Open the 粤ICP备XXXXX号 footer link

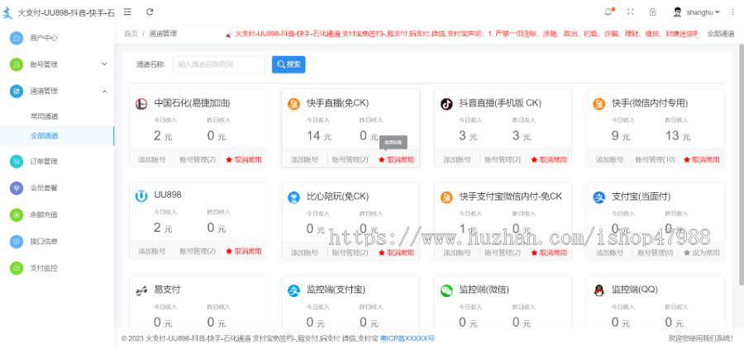[x=407, y=338]
